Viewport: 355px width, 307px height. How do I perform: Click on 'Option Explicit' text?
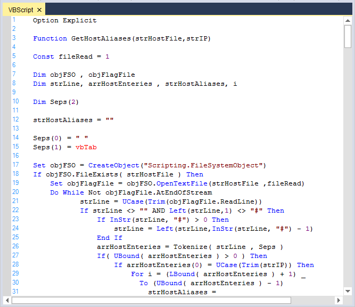(x=65, y=20)
